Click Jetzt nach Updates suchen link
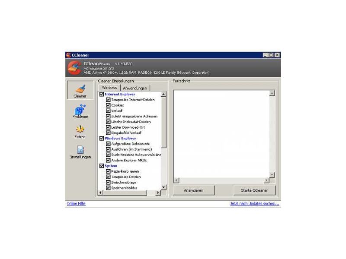 255,203
